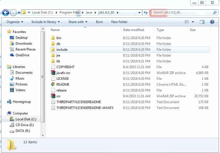Click the navigation pane scrollbar thumb
Screen dimensions: 220x153
pos(43,77)
